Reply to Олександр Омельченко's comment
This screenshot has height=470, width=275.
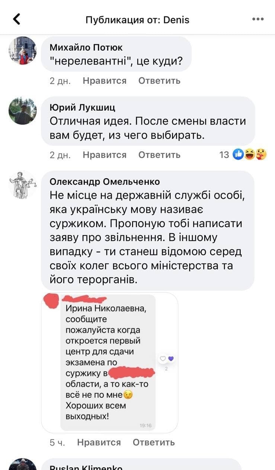click(154, 442)
